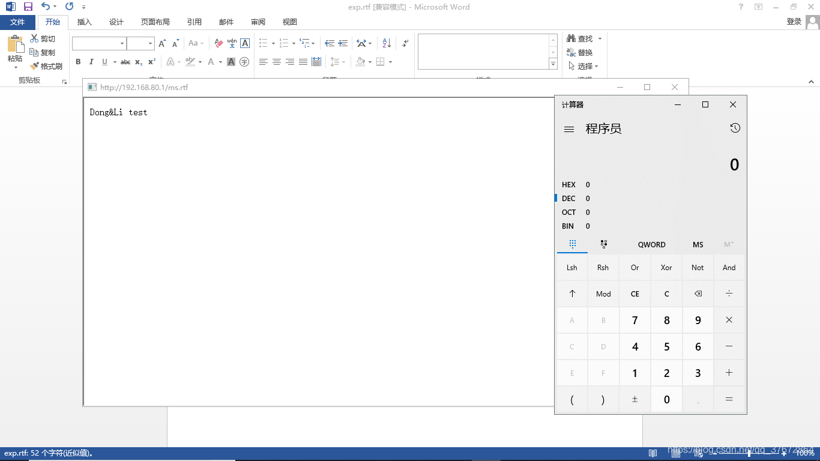This screenshot has height=461, width=820.
Task: Cut selection with 剪切 scissors
Action: click(x=43, y=39)
